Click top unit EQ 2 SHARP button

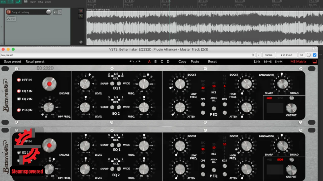[113, 107]
